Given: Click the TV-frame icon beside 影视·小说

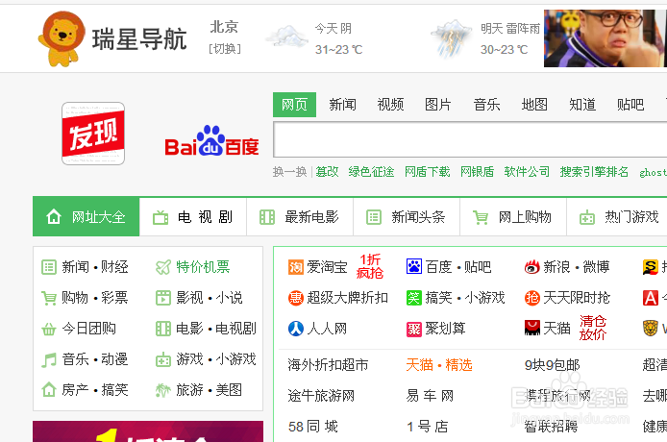Looking at the screenshot, I should click(163, 298).
